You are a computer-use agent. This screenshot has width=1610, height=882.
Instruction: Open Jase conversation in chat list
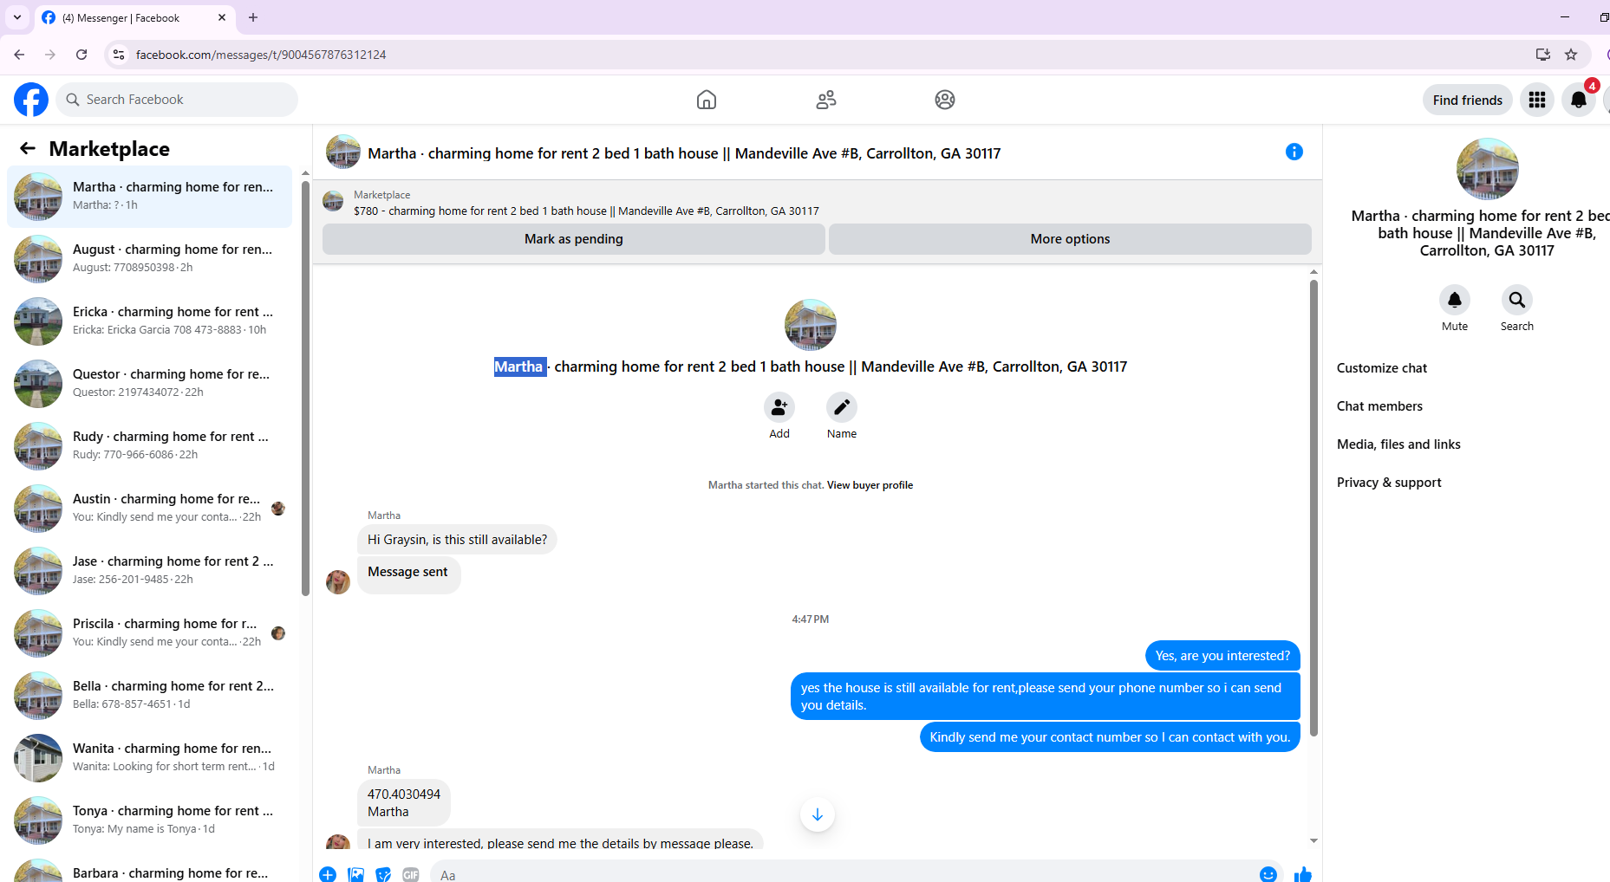150,571
